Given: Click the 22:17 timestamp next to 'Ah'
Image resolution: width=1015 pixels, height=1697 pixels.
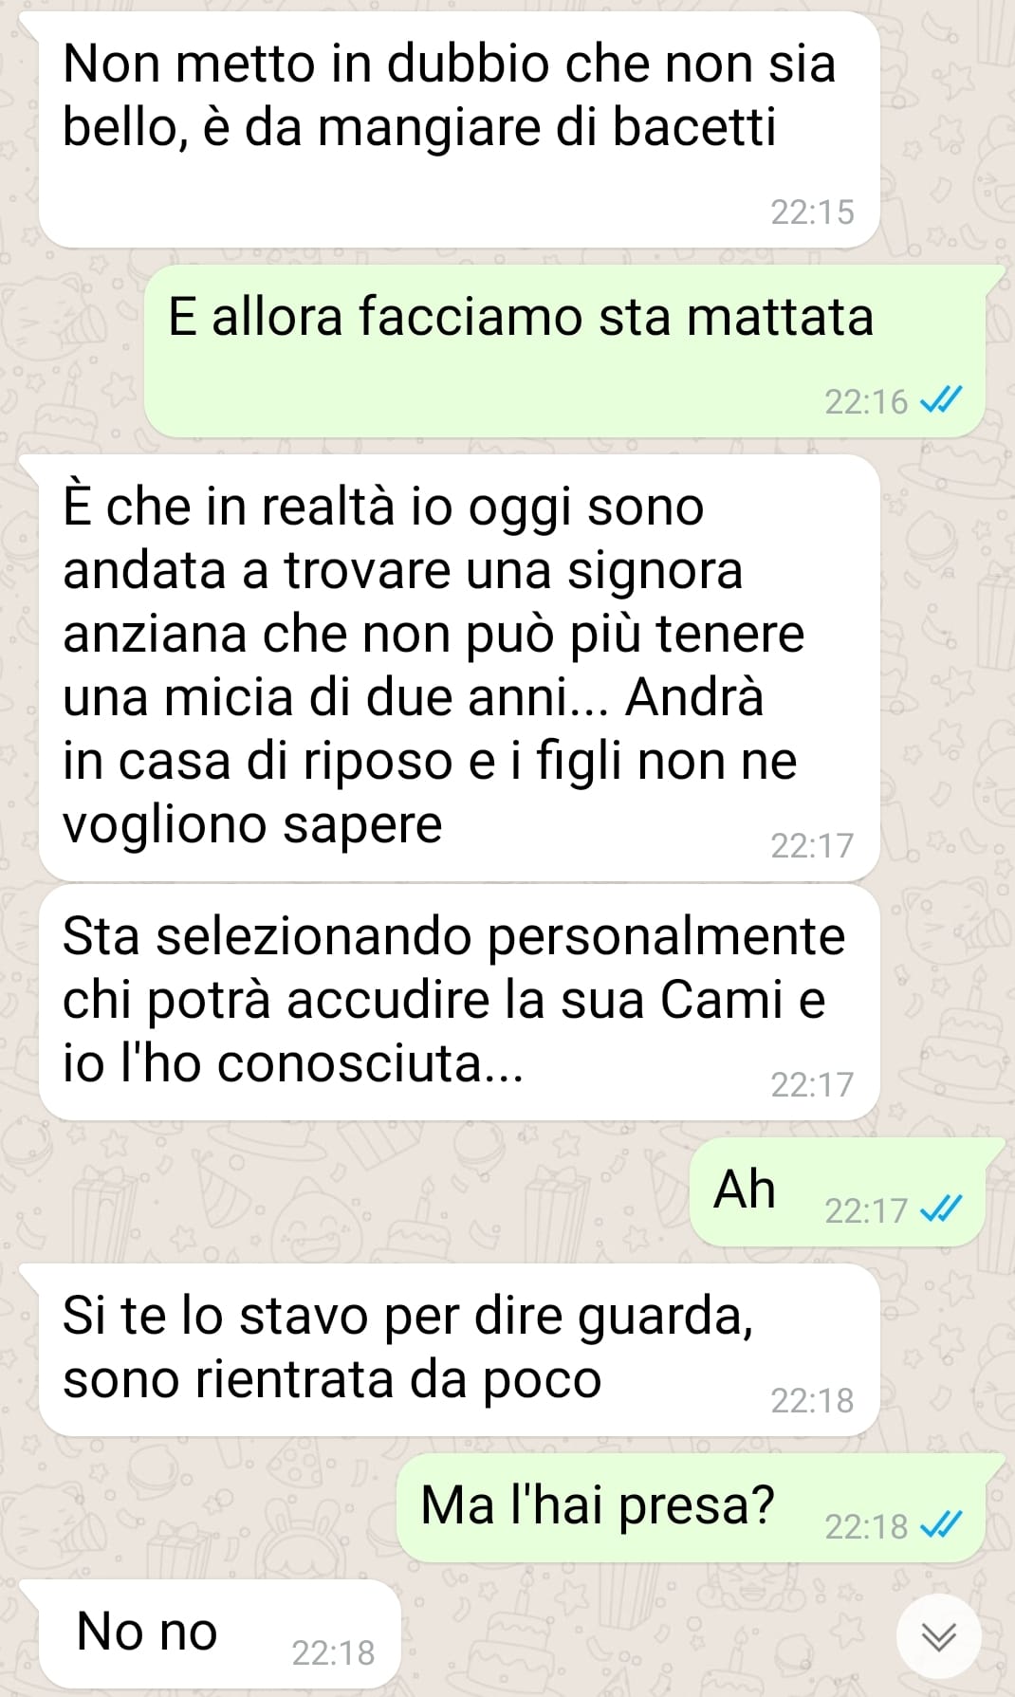Looking at the screenshot, I should pos(866,1210).
